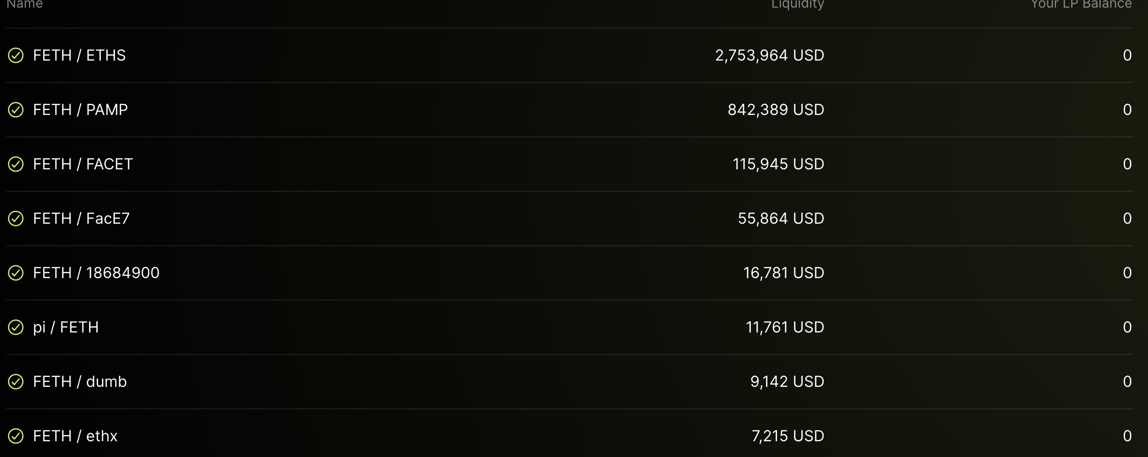Open the pi / FETH pool
Screen dimensions: 1148x457
tap(66, 328)
